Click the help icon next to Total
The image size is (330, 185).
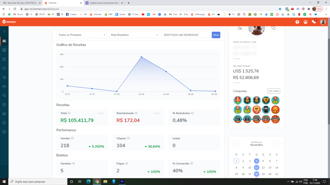69,113
